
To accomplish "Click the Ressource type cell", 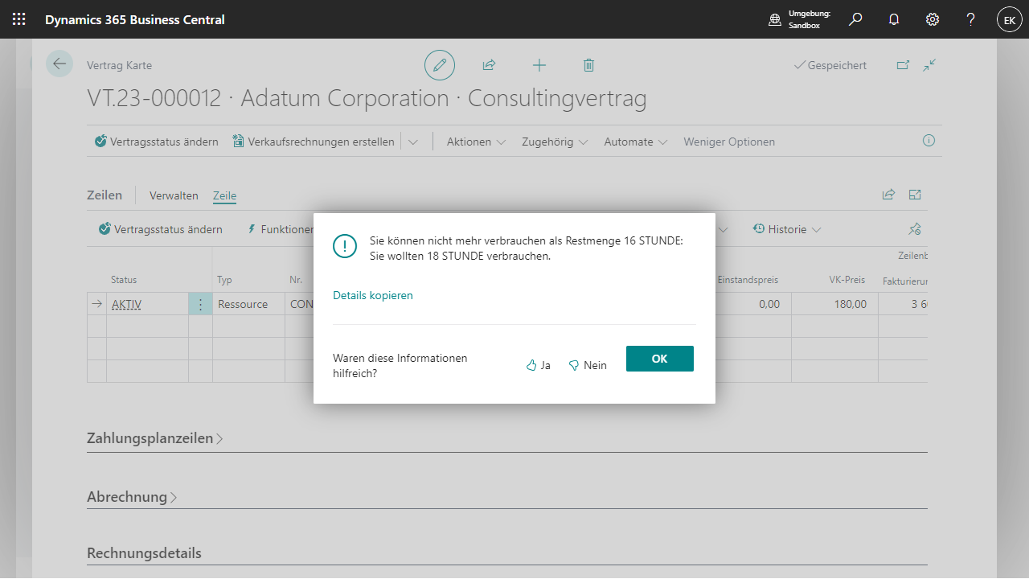I will pyautogui.click(x=248, y=304).
